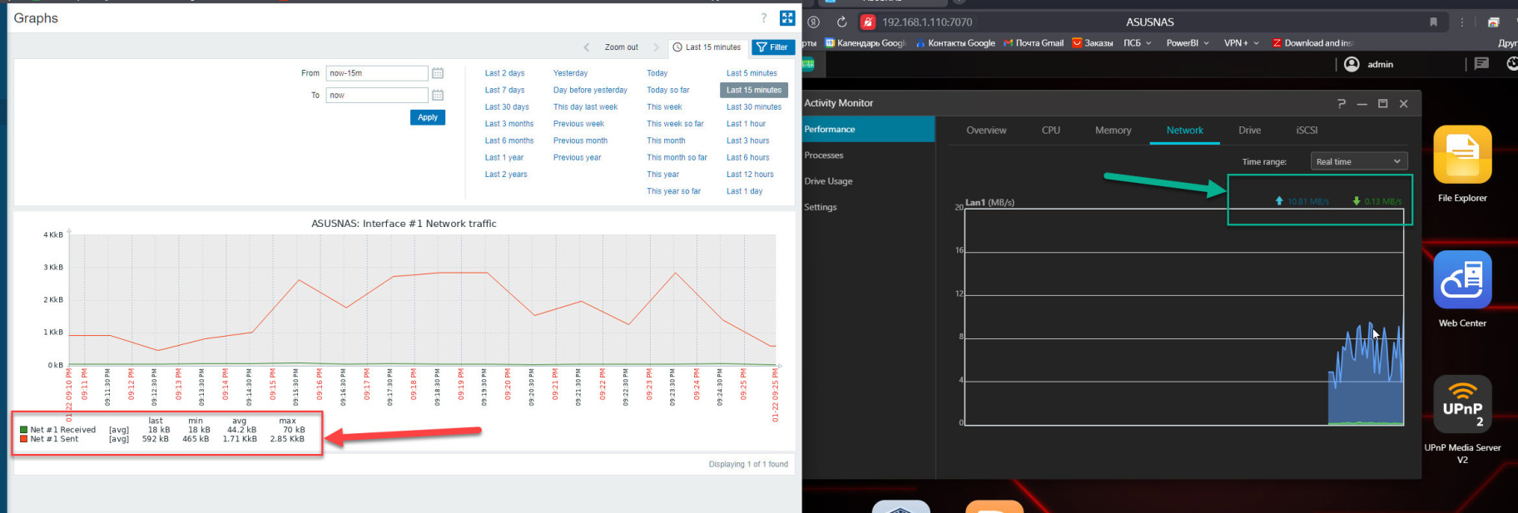Click the admin username label
Image resolution: width=1518 pixels, height=513 pixels.
(x=1380, y=64)
